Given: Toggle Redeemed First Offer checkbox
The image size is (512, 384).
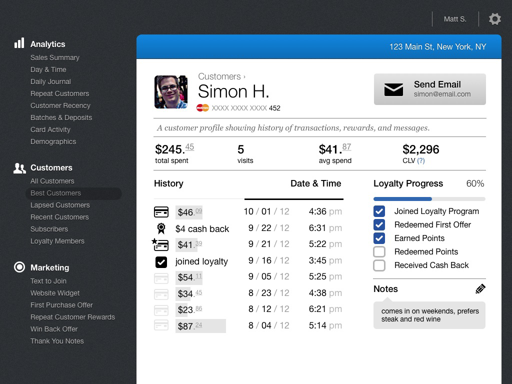Looking at the screenshot, I should coord(379,224).
